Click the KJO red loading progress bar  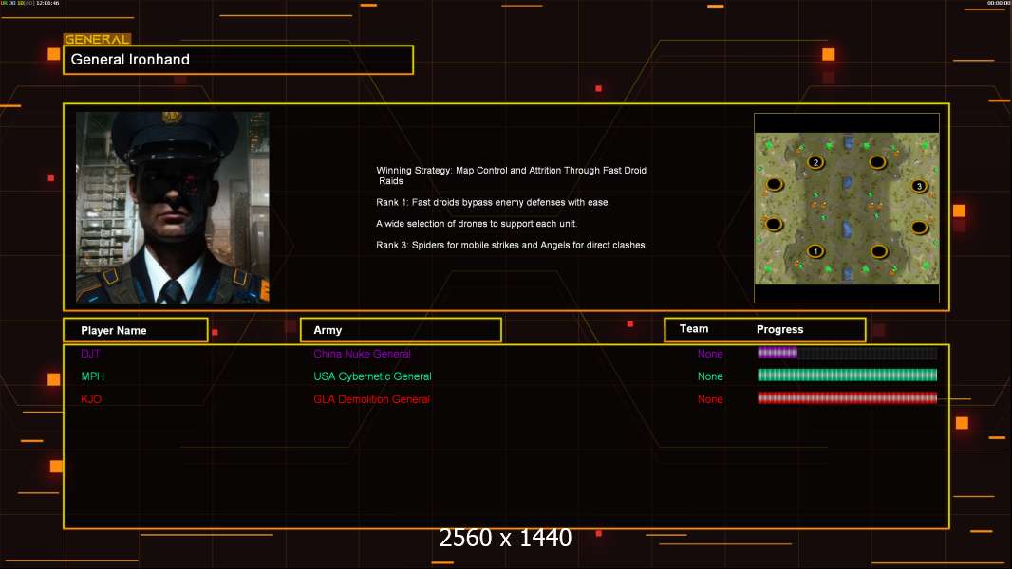(x=847, y=398)
